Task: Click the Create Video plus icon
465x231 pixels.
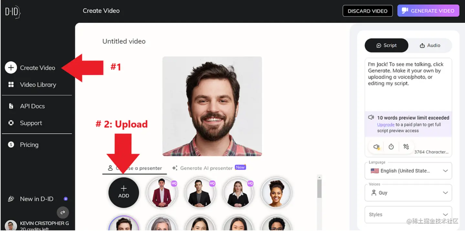Action: pyautogui.click(x=11, y=68)
